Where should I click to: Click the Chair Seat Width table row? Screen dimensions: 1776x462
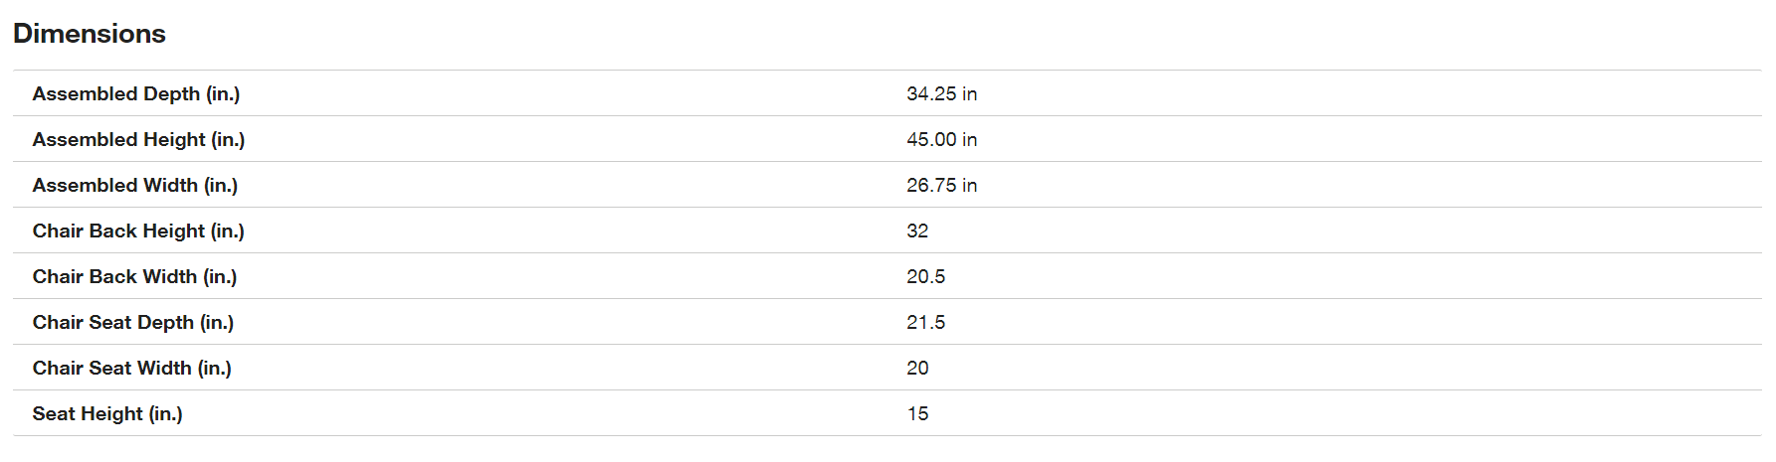coord(888,368)
